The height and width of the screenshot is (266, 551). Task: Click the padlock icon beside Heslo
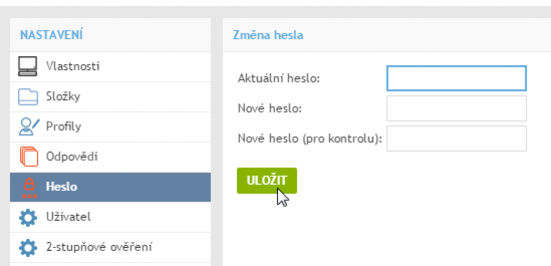(28, 187)
